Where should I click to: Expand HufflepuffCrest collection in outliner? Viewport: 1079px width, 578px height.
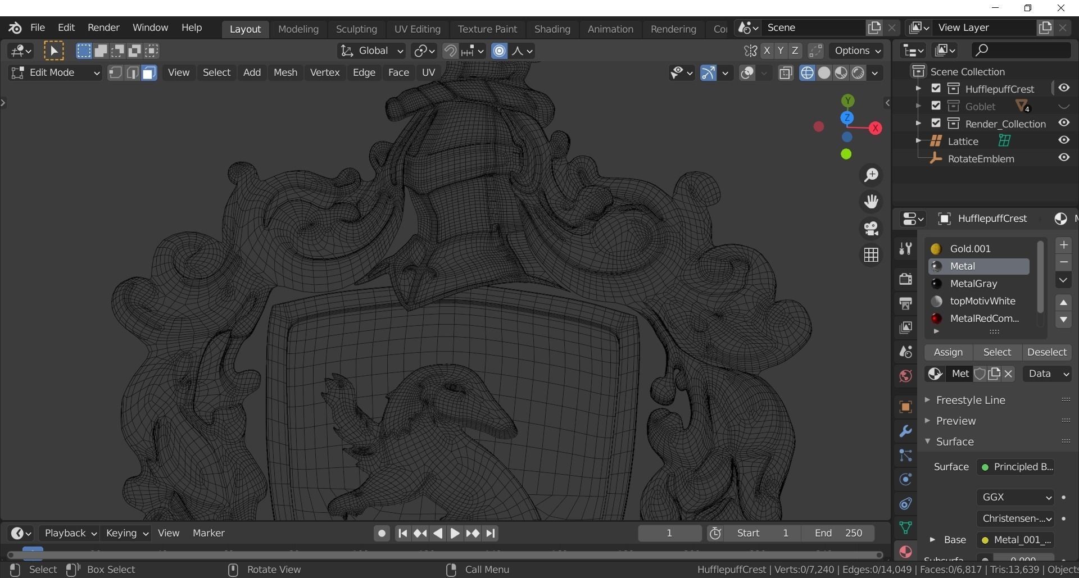(x=918, y=89)
